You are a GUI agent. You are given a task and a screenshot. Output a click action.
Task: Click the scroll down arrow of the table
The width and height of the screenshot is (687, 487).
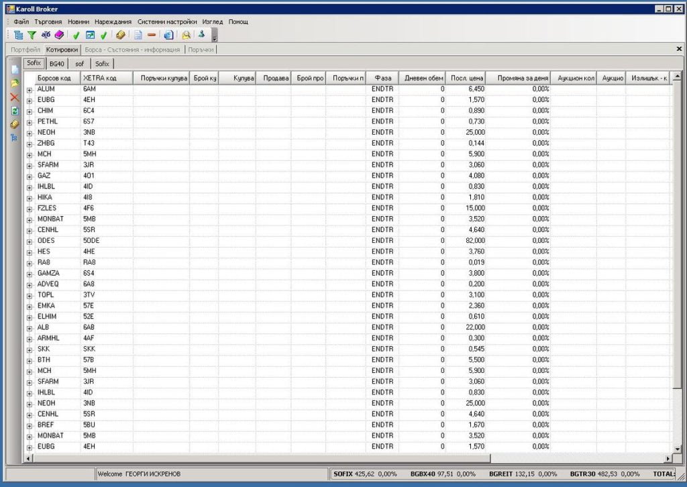click(677, 449)
